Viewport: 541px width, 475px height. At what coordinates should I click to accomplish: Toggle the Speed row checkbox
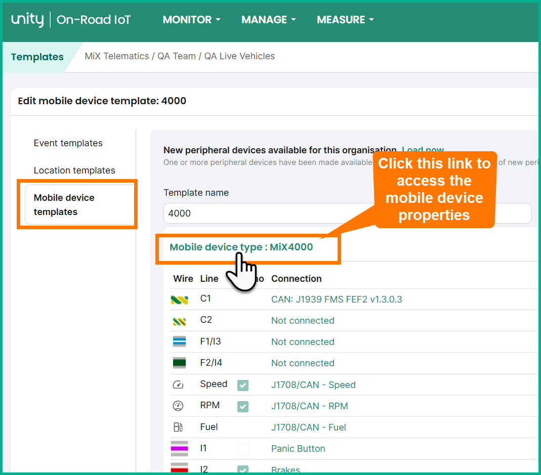[x=243, y=385]
